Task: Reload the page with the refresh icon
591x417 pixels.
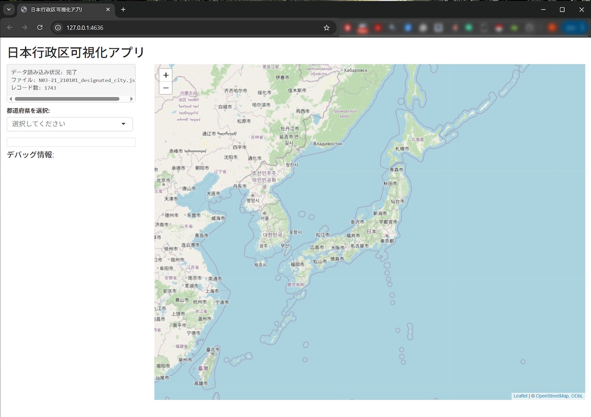Action: pyautogui.click(x=40, y=28)
